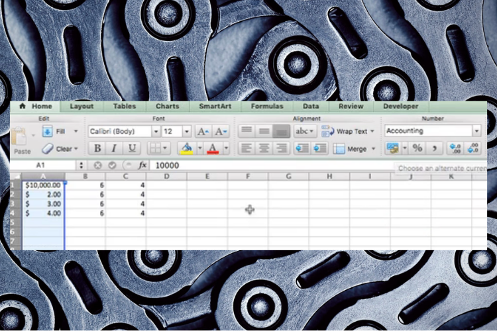Open the Merge dropdown arrow
Screen dimensions: 497x331
[373, 148]
